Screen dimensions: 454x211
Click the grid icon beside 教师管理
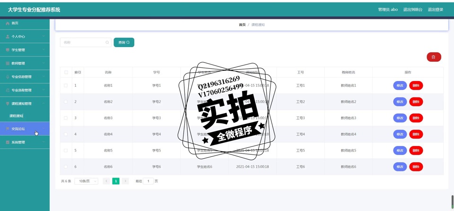8,64
